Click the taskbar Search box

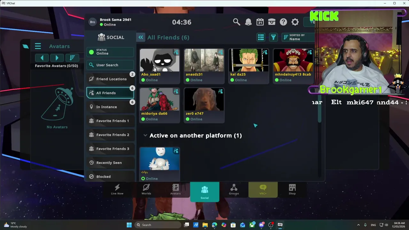158,225
